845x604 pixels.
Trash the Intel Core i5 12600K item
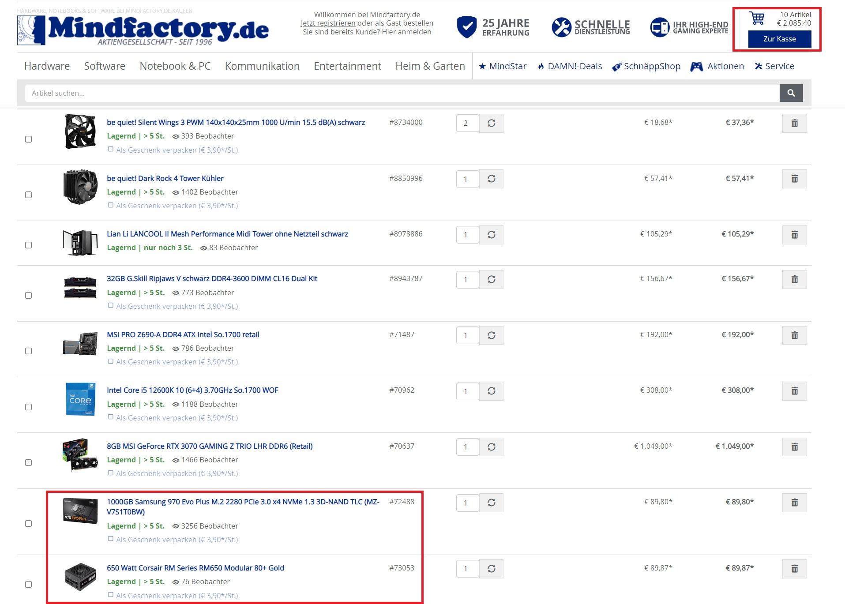[794, 391]
